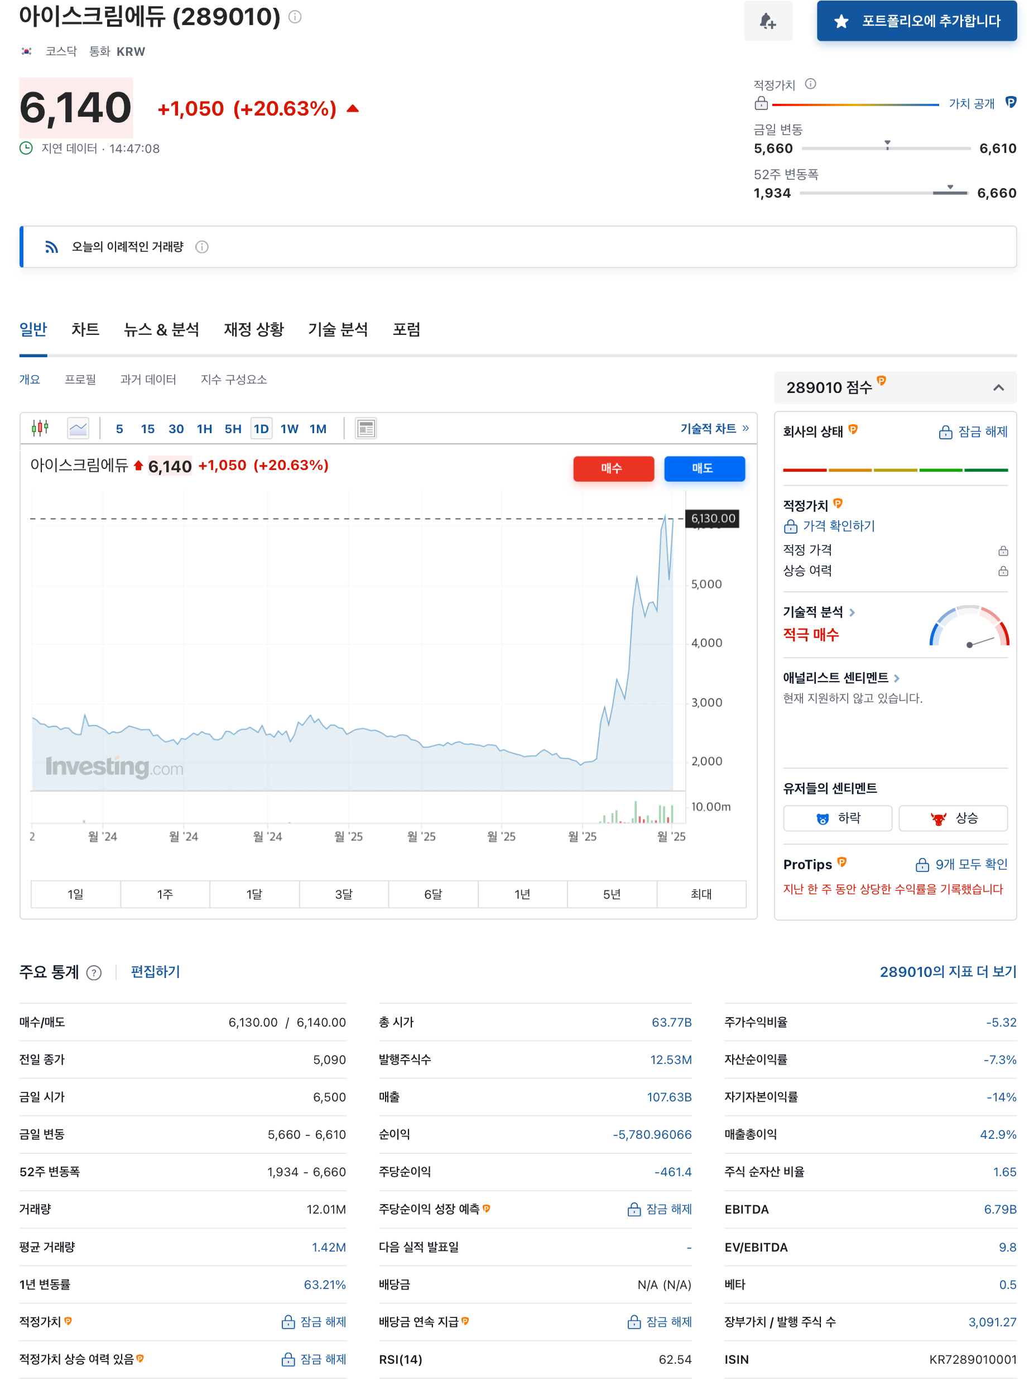This screenshot has width=1029, height=1385.
Task: Click info icon next to stock title
Action: click(x=295, y=17)
